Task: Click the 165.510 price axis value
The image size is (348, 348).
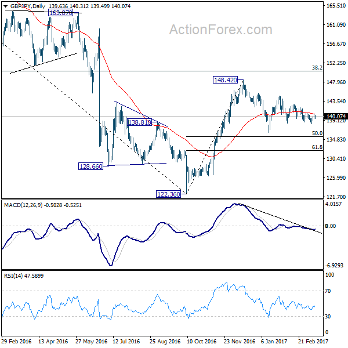Action: pos(336,6)
